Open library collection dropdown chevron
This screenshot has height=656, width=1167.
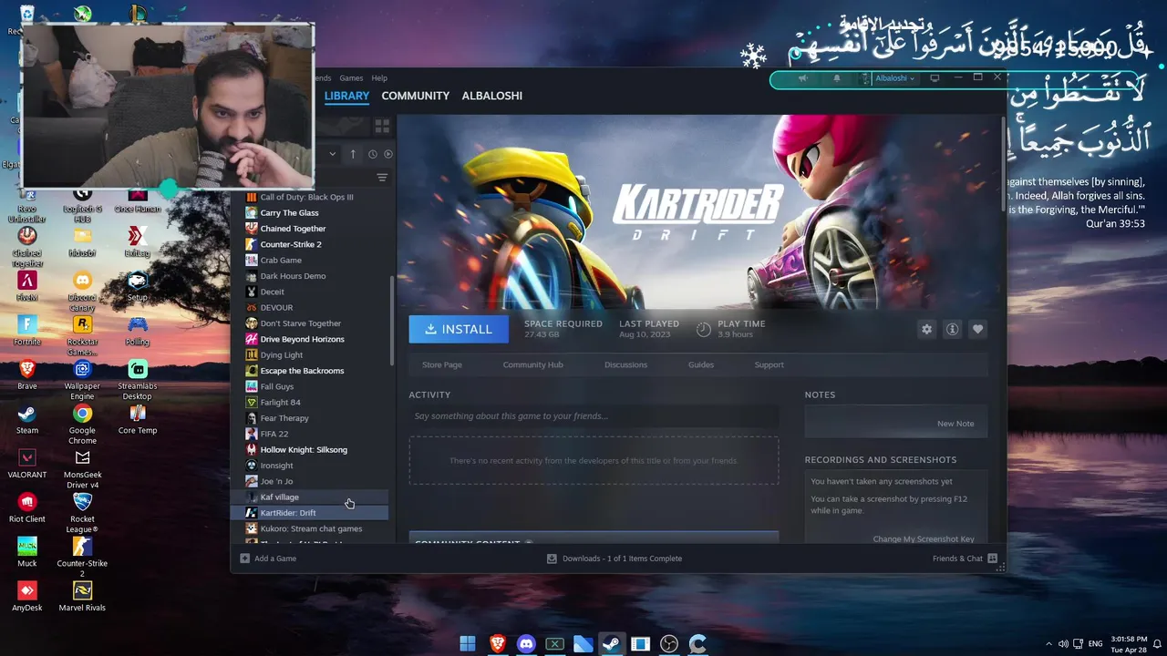click(332, 154)
